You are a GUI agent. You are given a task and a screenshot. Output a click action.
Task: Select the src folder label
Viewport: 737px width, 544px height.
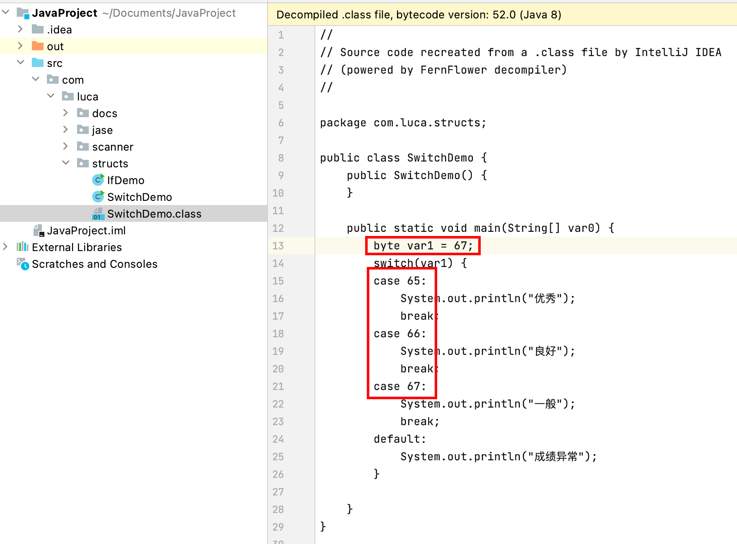click(x=54, y=63)
